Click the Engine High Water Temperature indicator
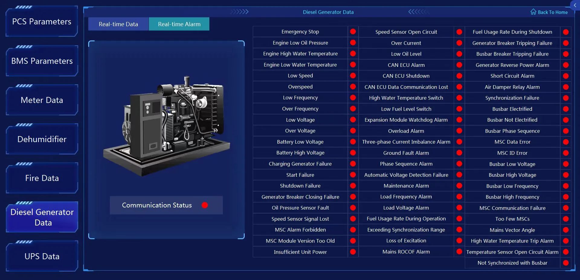This screenshot has height=280, width=580. [353, 54]
